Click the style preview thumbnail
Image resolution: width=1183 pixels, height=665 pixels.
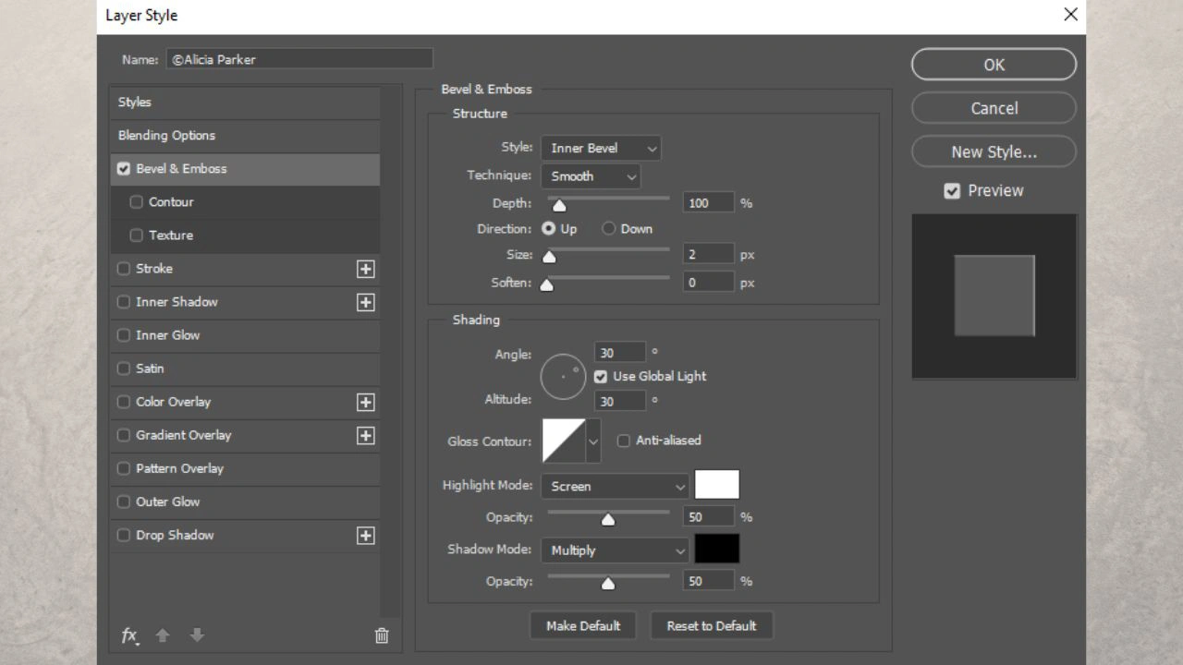click(x=994, y=296)
